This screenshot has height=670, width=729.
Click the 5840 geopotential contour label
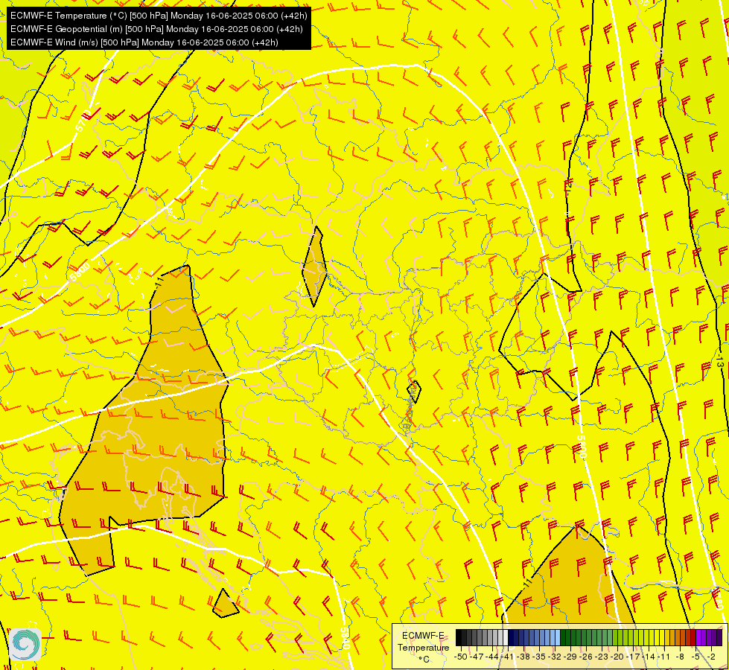point(345,639)
